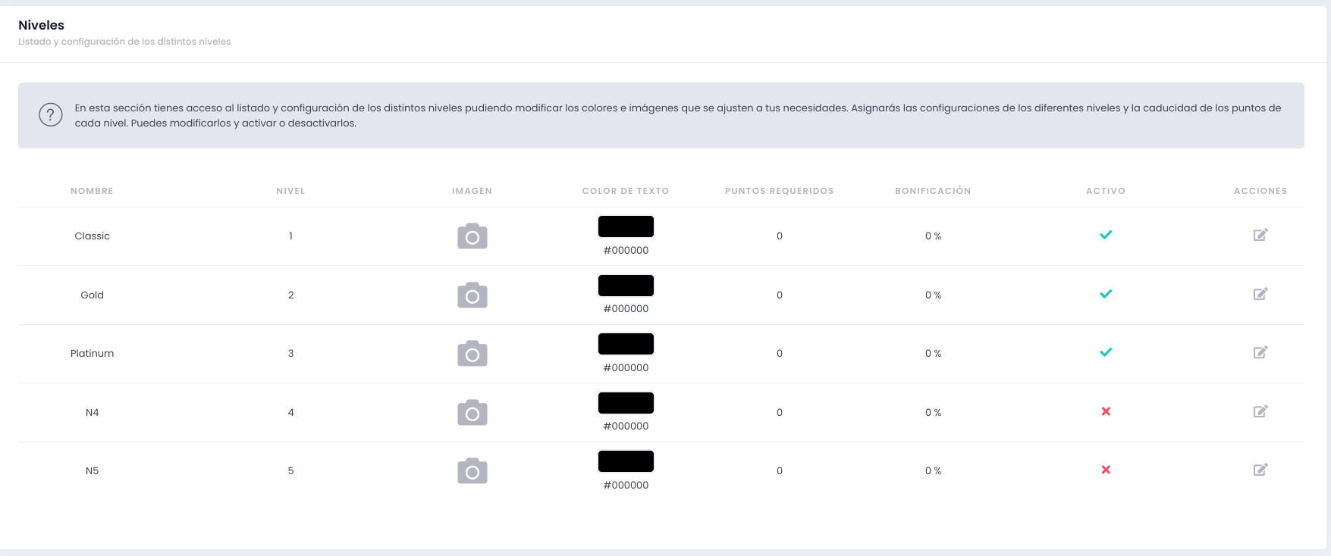Select the N4 level name
The height and width of the screenshot is (556, 1331).
(x=92, y=412)
